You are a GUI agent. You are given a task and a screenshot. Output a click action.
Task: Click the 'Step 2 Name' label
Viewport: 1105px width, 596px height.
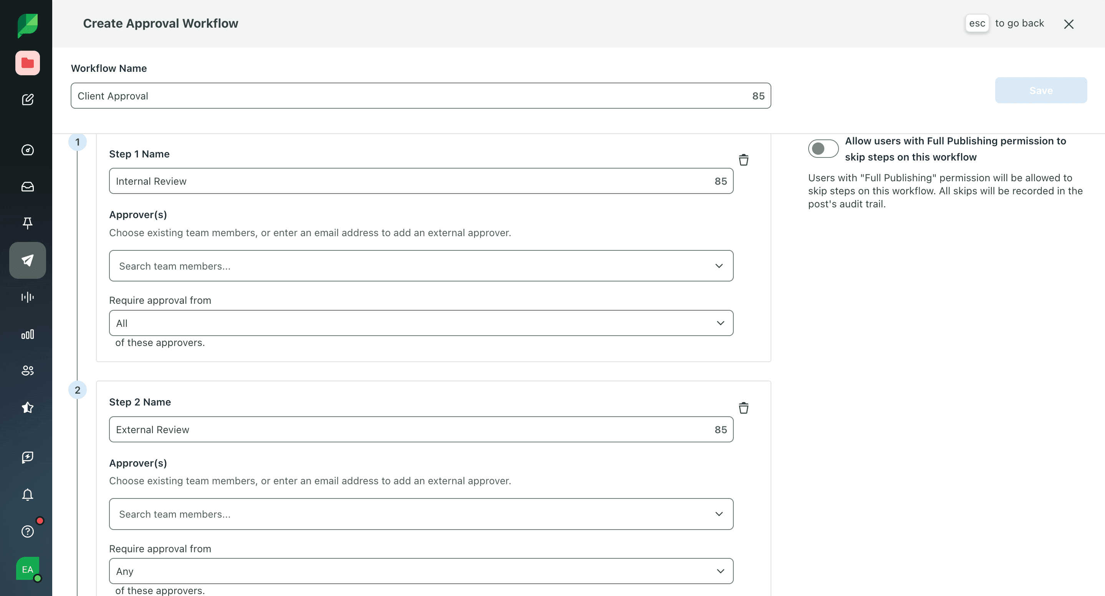[x=140, y=402]
